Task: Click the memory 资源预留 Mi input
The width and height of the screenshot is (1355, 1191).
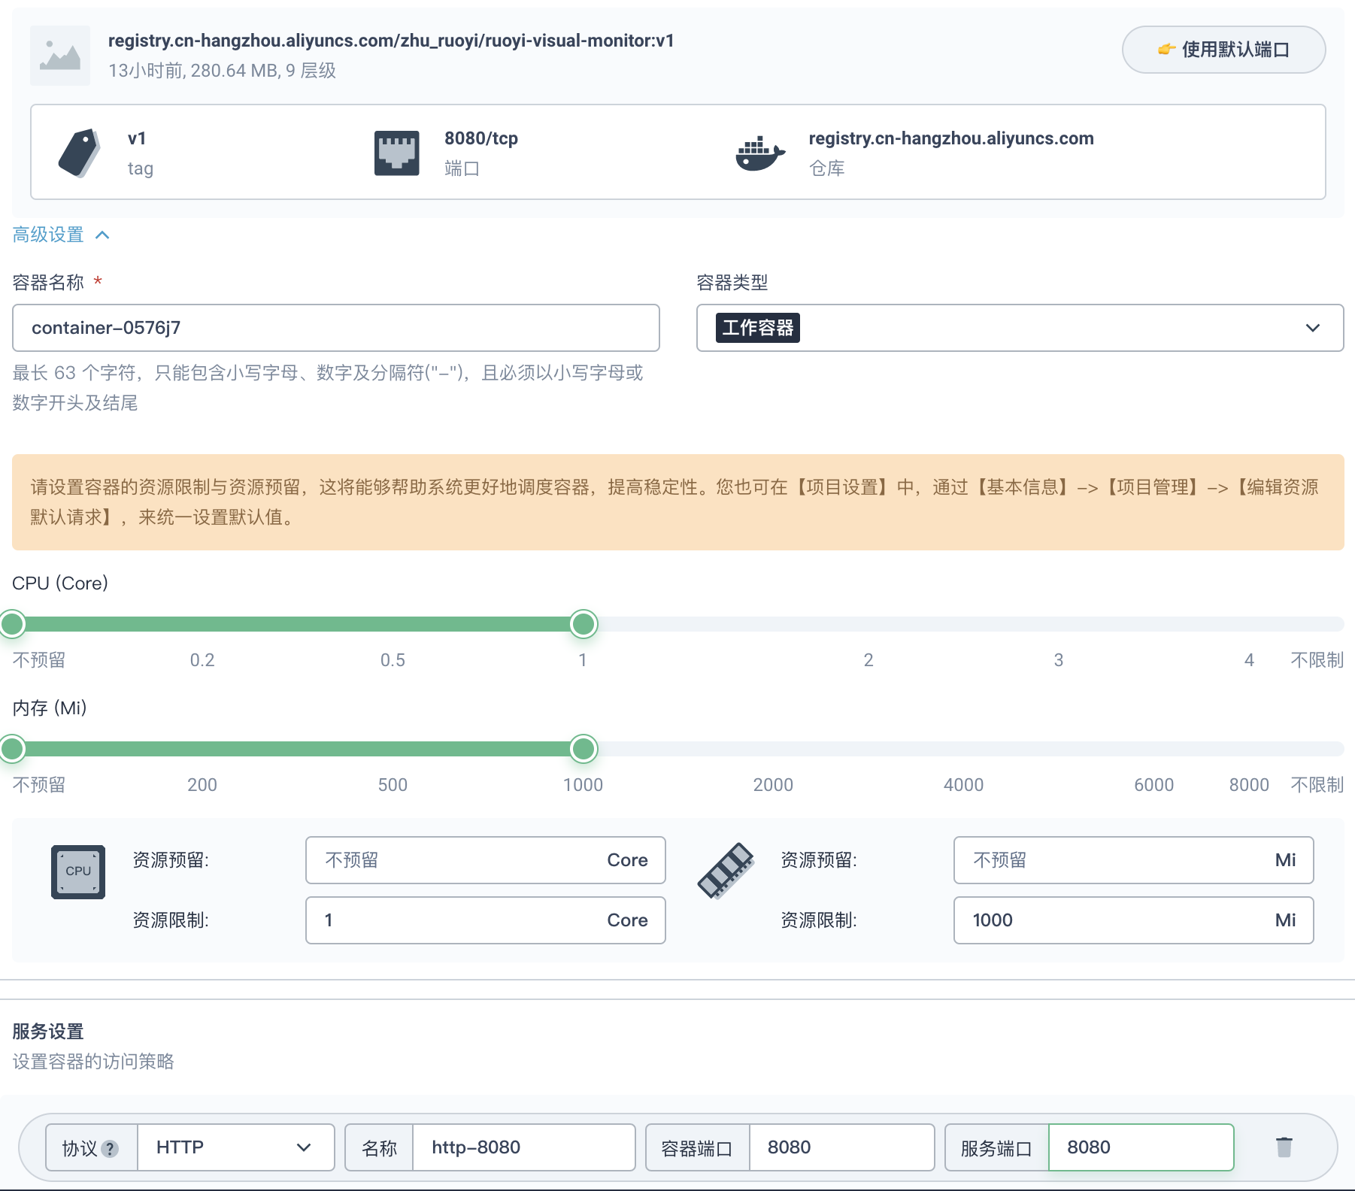Action: coord(1134,860)
